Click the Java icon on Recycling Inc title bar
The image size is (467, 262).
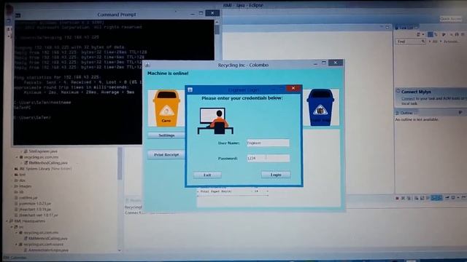click(x=147, y=65)
